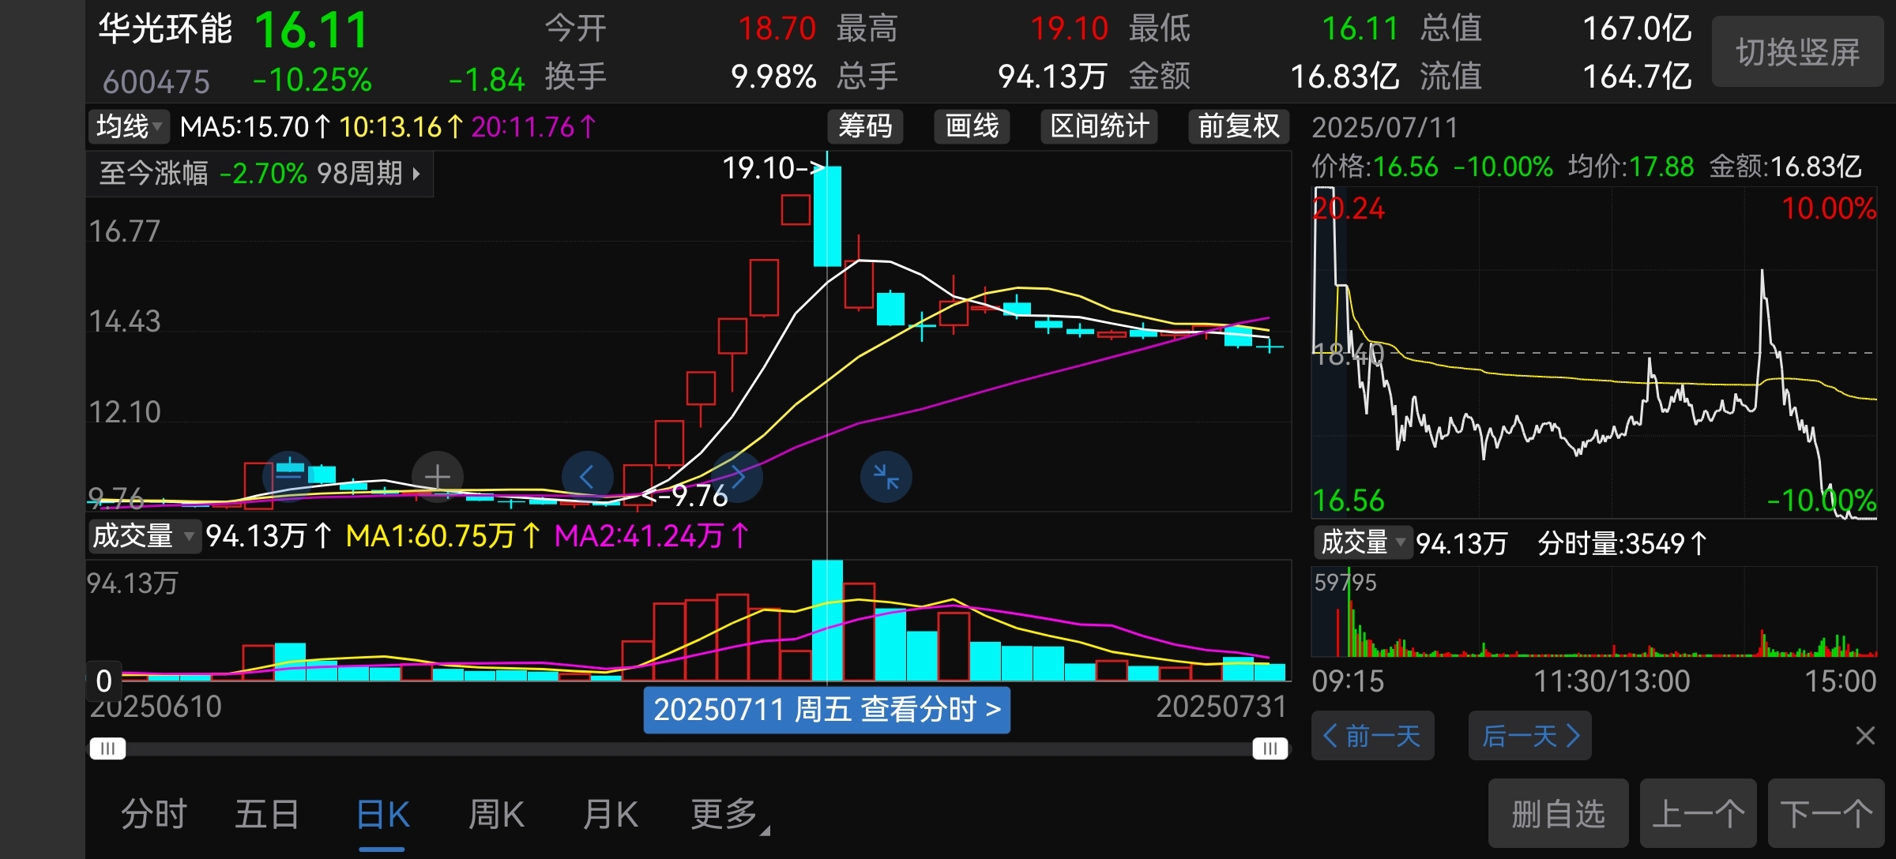Viewport: 1896px width, 859px height.
Task: Enable the 区间统计 range statistics mode
Action: pos(1099,126)
